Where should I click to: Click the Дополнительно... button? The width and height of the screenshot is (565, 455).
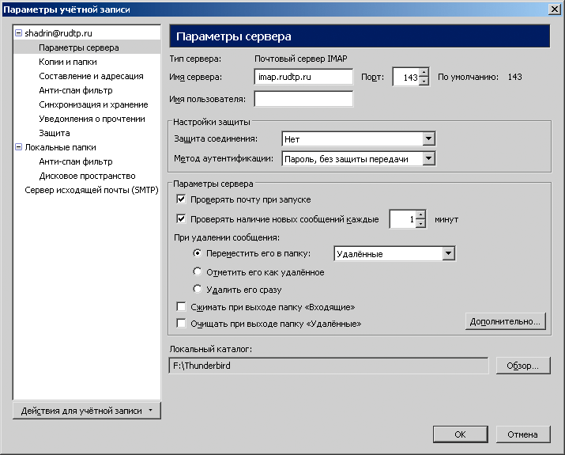506,321
